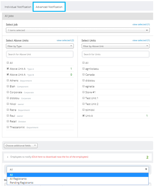The width and height of the screenshot is (154, 187).
Task: Download the list of employees link
Action: point(60,157)
